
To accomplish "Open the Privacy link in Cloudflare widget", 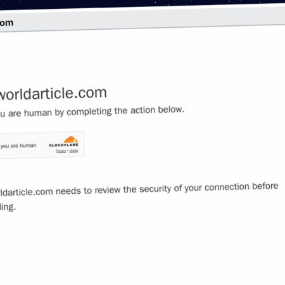I will (61, 151).
